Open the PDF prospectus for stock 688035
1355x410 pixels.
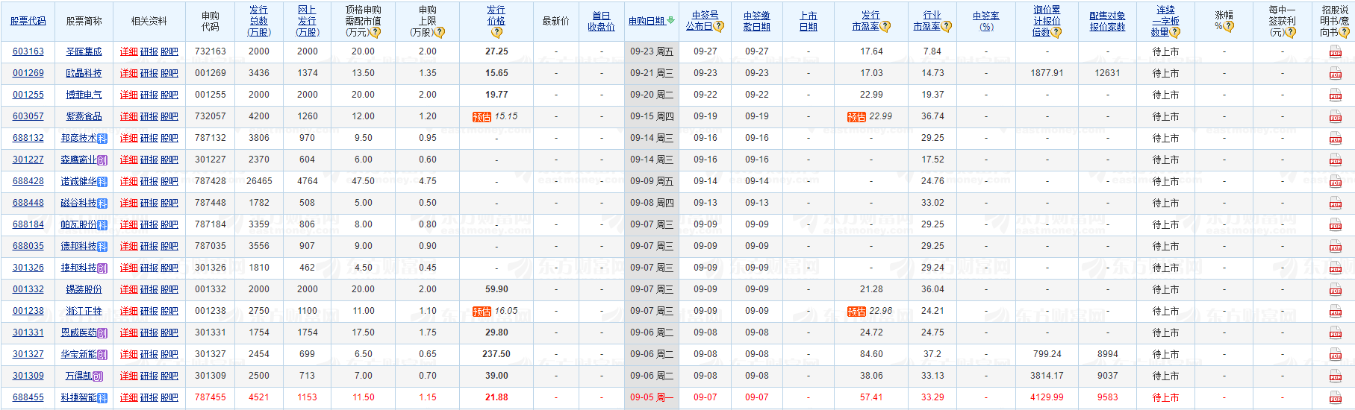(1335, 247)
